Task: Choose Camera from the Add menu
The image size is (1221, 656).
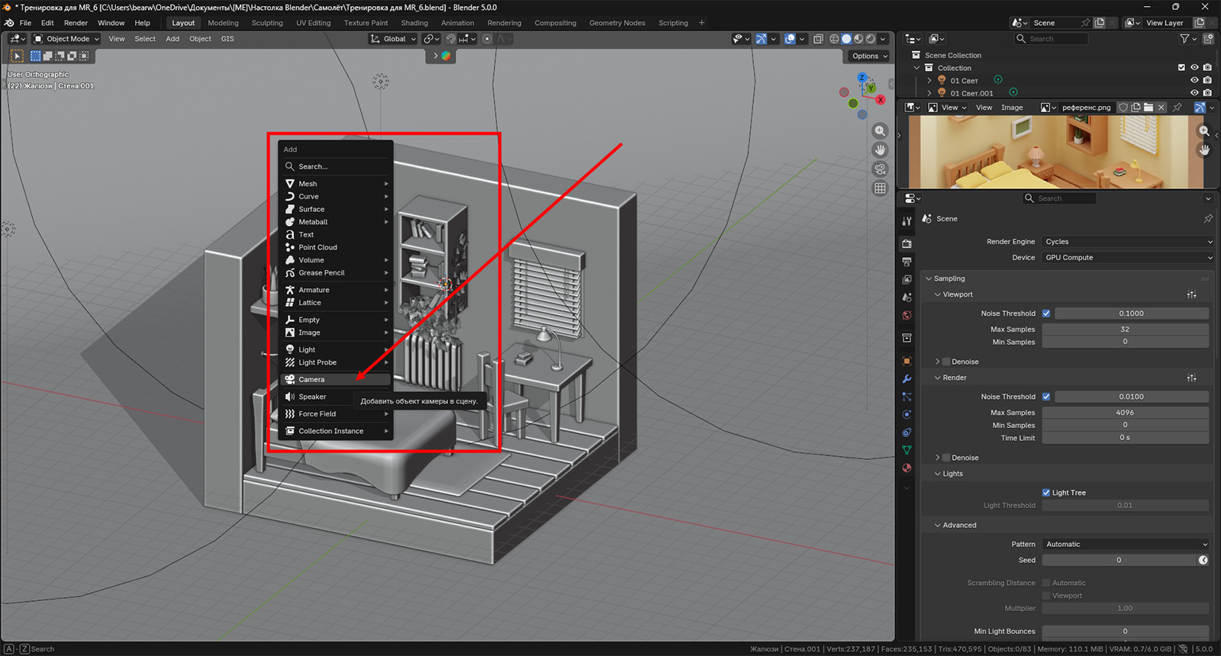Action: pos(312,379)
